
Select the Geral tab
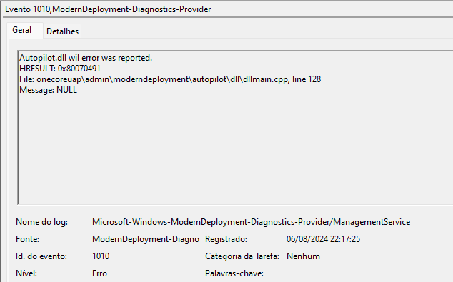22,30
